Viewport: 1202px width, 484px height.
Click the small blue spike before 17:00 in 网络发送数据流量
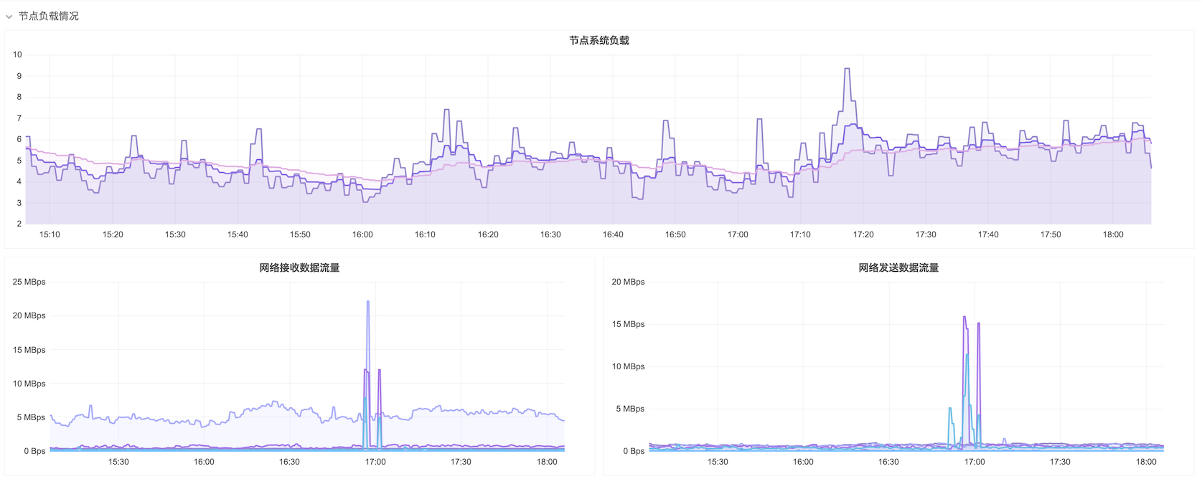point(950,409)
